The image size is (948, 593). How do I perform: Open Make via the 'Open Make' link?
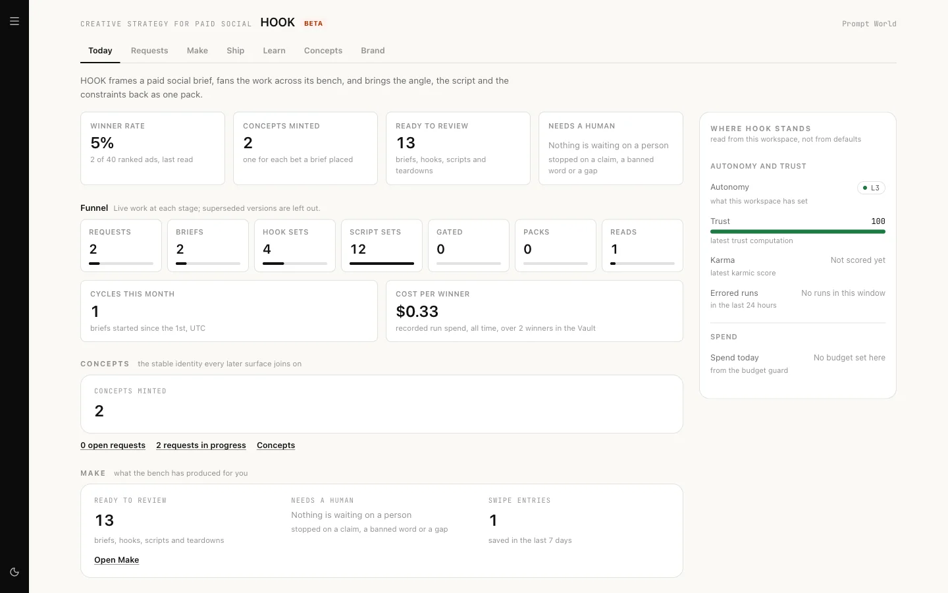(117, 560)
